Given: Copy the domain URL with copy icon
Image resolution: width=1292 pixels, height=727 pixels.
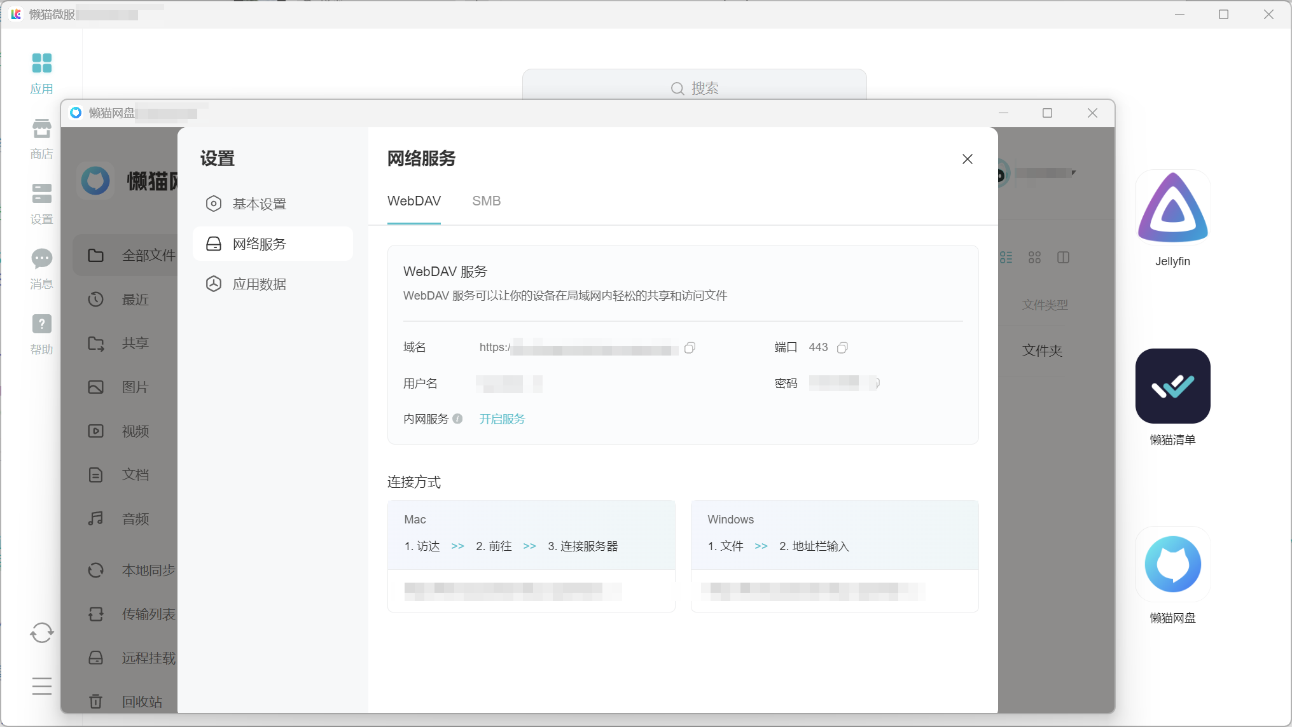Looking at the screenshot, I should (690, 348).
